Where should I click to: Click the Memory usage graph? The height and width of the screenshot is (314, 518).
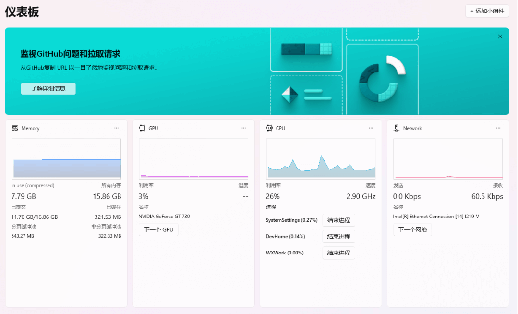[x=66, y=159]
